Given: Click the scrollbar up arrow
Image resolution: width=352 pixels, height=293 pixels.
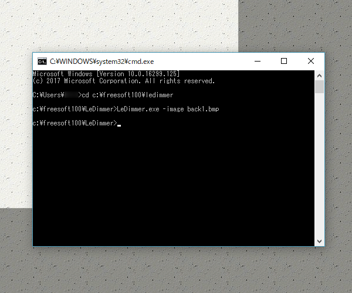Looking at the screenshot, I should tap(319, 76).
